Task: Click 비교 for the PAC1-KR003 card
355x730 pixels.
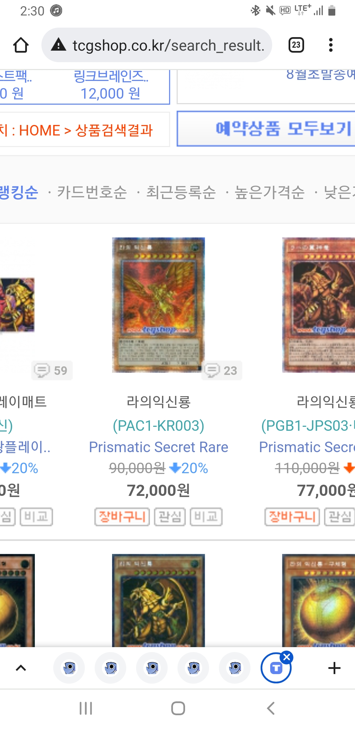Action: click(206, 517)
